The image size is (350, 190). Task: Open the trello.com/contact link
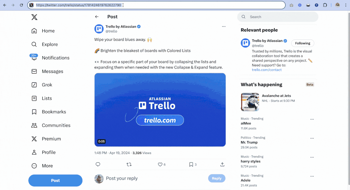(x=267, y=70)
